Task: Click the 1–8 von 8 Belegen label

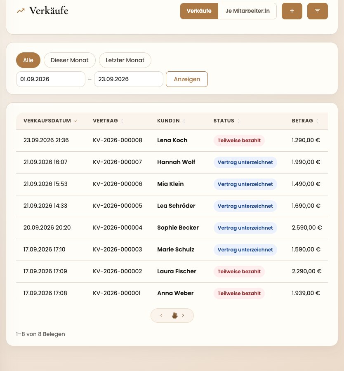Action: 40,334
